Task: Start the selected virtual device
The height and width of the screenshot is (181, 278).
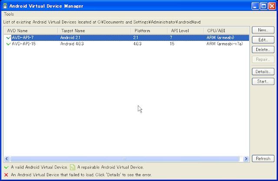Action: (x=263, y=81)
